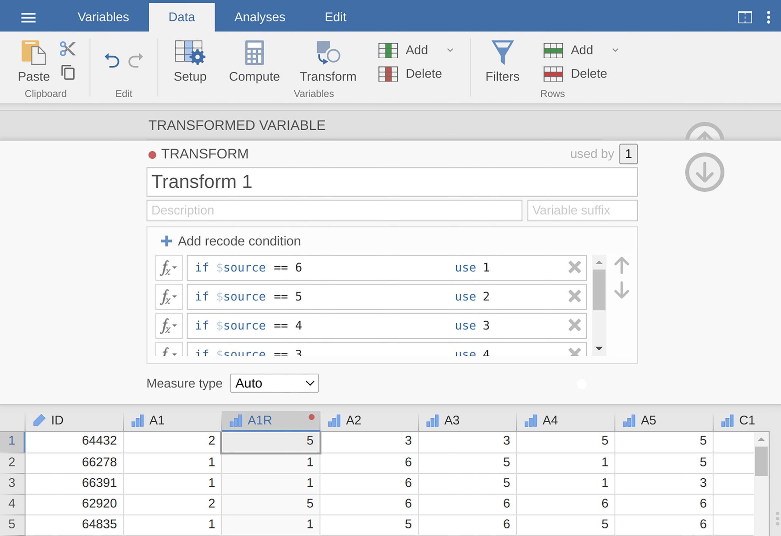Add a new variable column

coord(403,50)
